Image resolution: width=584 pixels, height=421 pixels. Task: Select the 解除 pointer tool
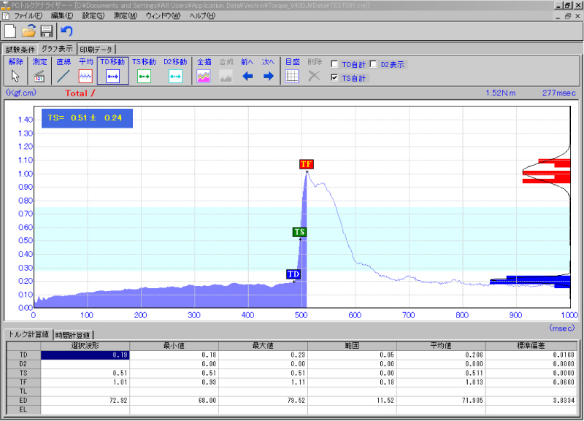(x=15, y=75)
